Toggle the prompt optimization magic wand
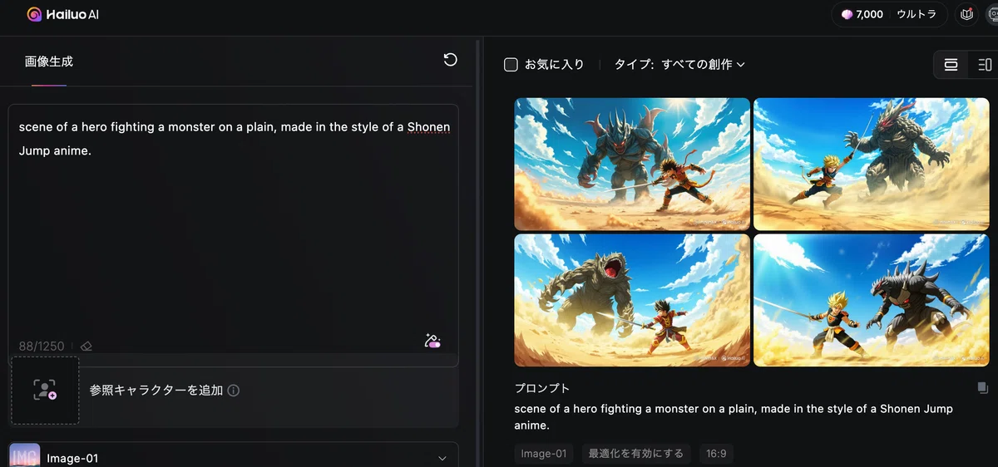Image resolution: width=998 pixels, height=467 pixels. [432, 341]
